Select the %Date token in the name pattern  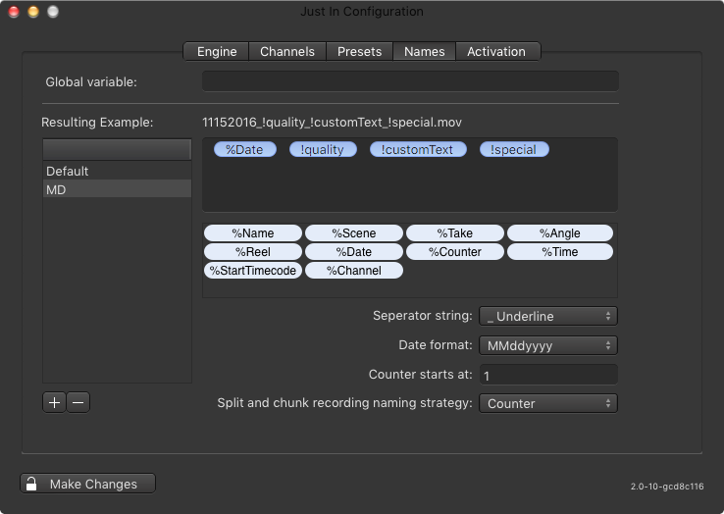tap(244, 150)
